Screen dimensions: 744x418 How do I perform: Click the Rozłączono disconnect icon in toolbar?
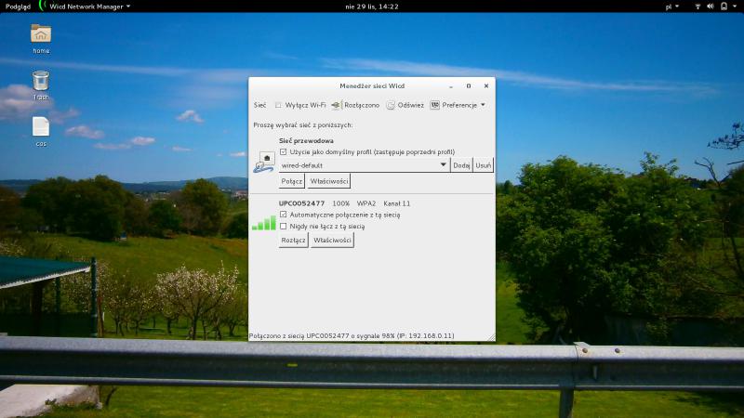[336, 105]
